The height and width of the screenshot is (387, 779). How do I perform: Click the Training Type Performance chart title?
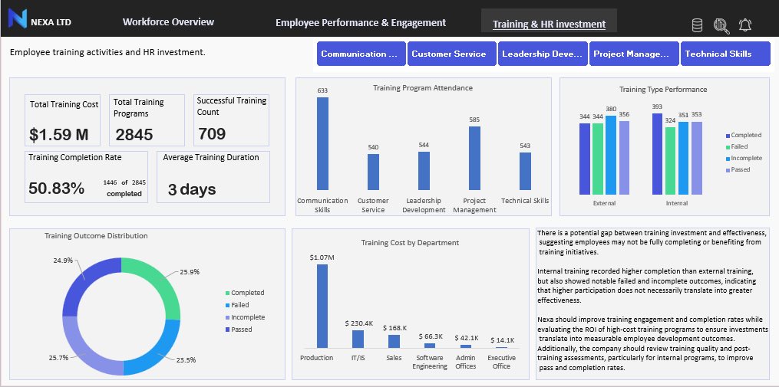663,90
